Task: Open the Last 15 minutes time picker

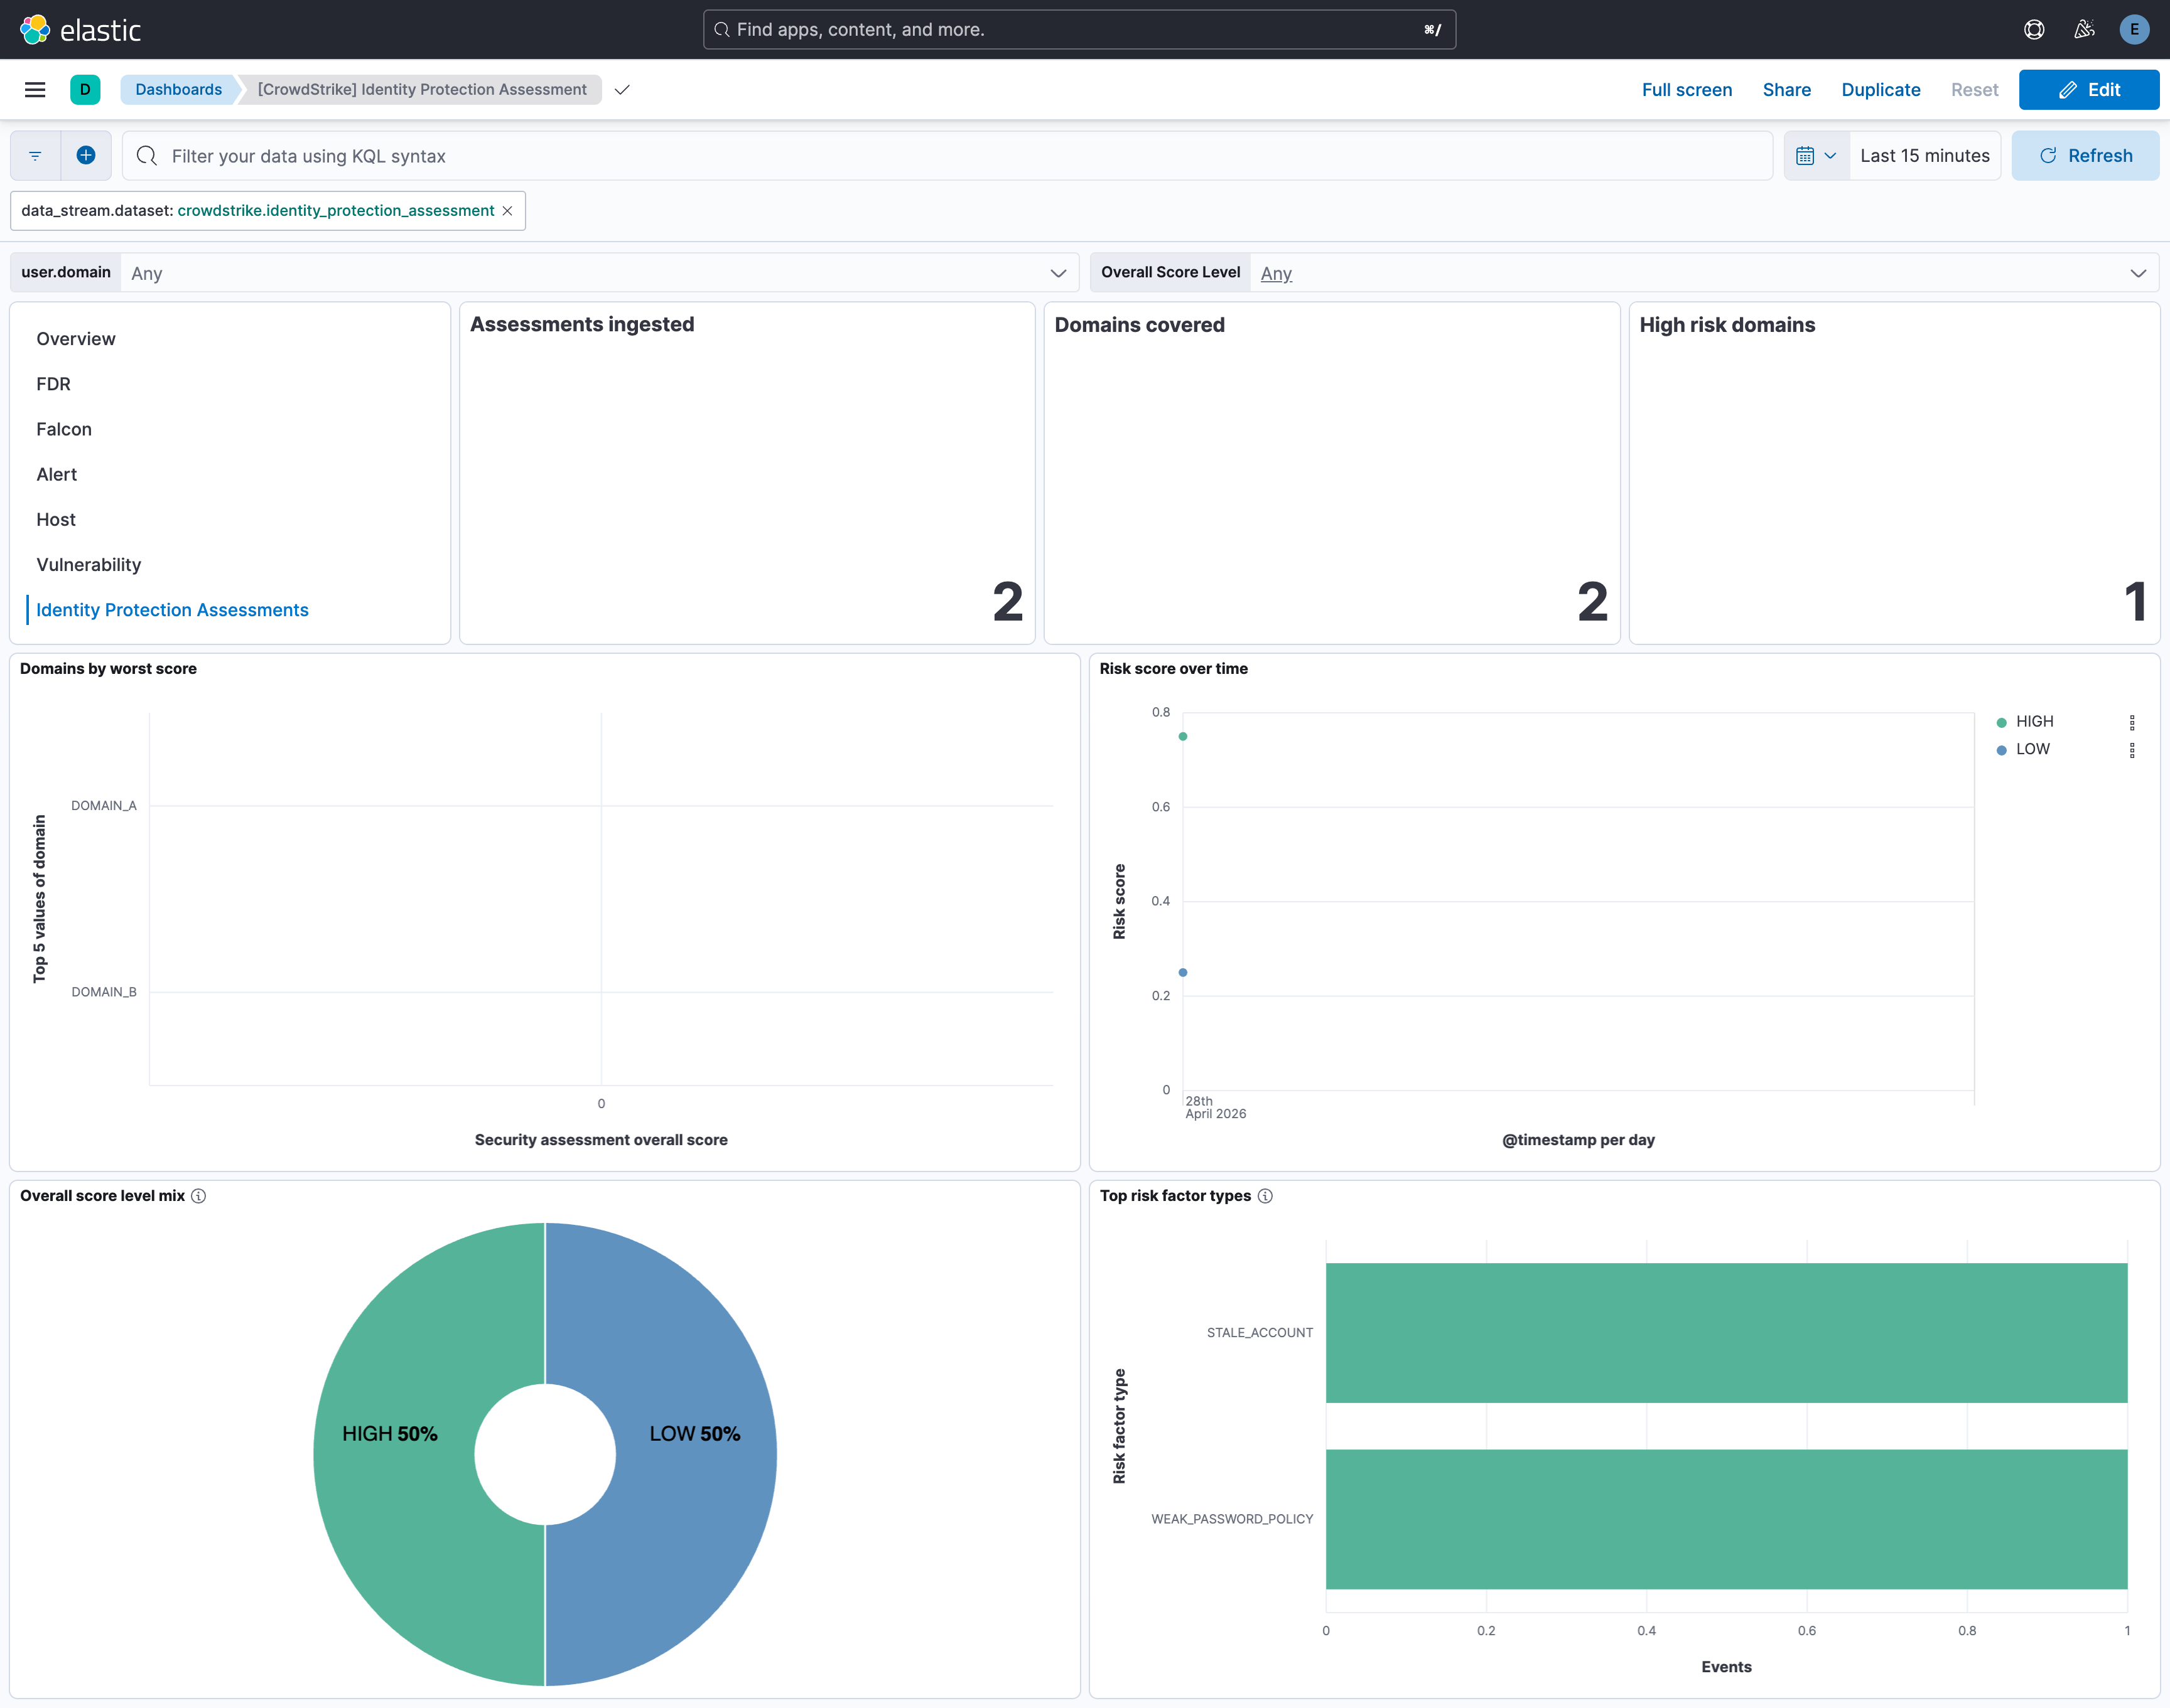Action: pyautogui.click(x=1925, y=156)
